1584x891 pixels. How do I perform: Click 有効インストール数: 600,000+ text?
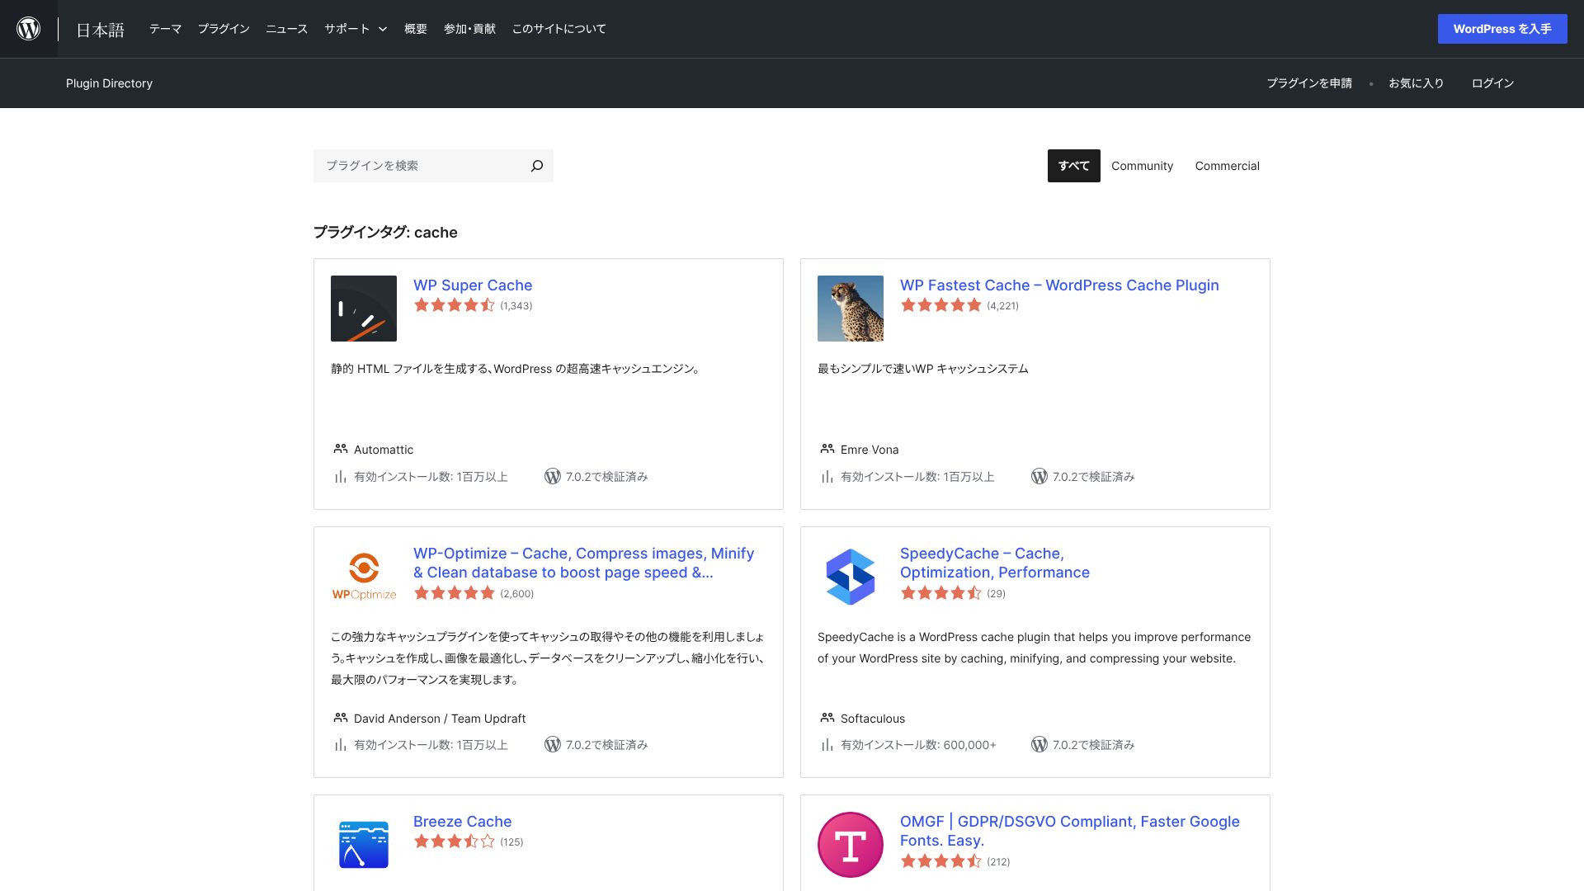918,745
